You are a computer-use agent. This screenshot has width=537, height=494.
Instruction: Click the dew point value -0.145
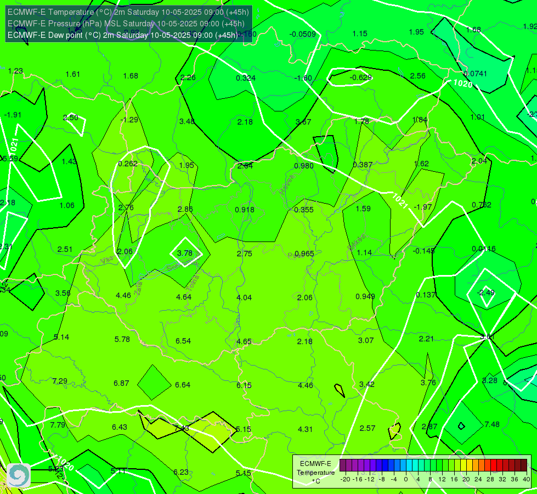click(424, 251)
